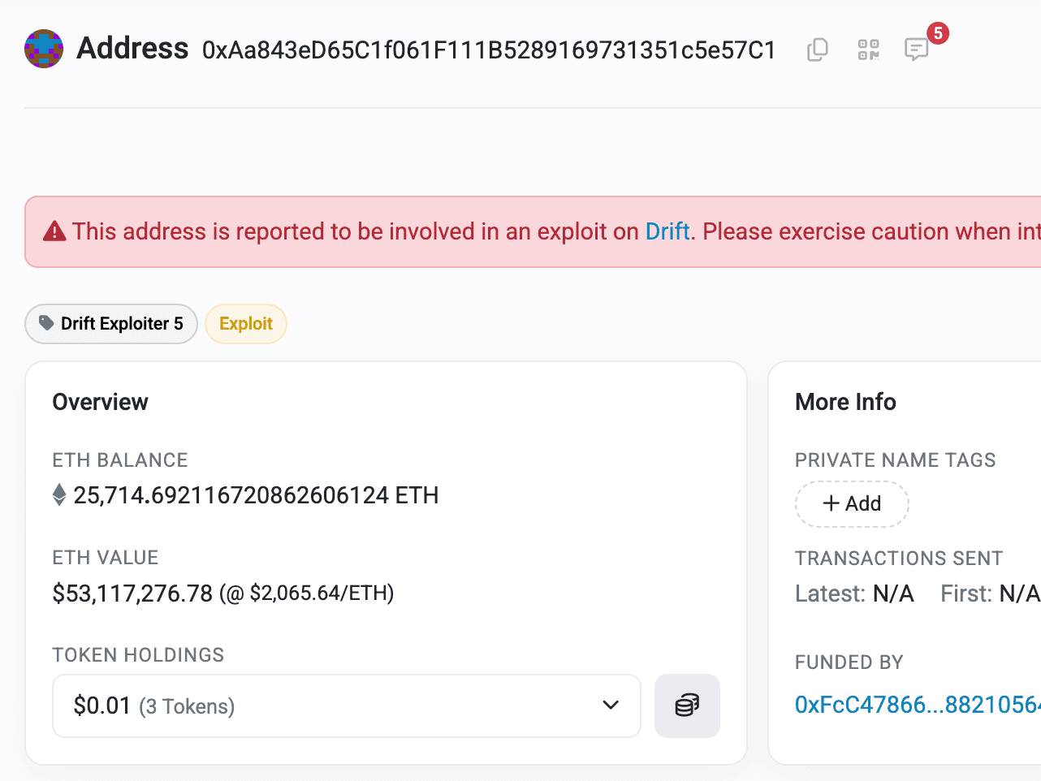Copy the address to clipboard
Viewport: 1041px width, 781px height.
[x=818, y=50]
